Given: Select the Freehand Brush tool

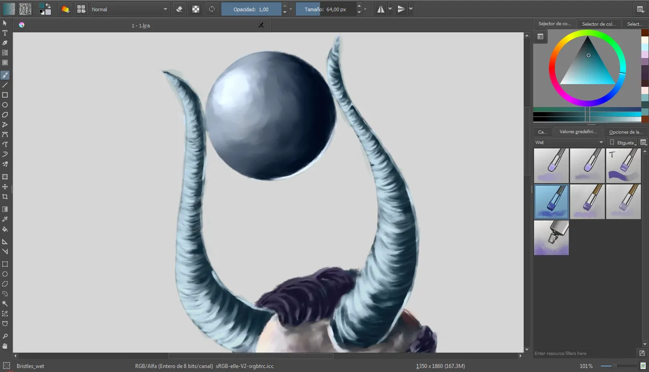Looking at the screenshot, I should coord(5,75).
